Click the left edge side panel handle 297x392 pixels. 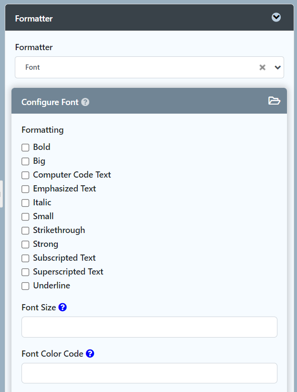[1, 194]
